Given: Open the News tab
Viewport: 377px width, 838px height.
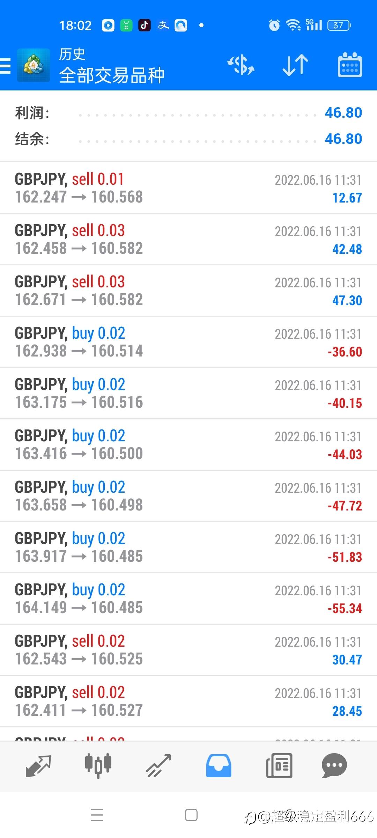Looking at the screenshot, I should point(279,766).
